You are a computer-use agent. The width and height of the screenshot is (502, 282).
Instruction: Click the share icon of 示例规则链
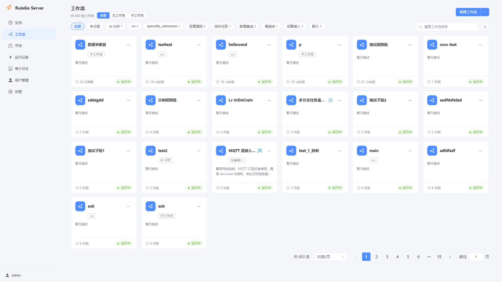[151, 100]
